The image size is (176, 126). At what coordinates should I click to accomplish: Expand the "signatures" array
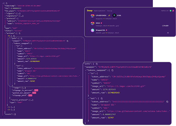click(5, 16)
